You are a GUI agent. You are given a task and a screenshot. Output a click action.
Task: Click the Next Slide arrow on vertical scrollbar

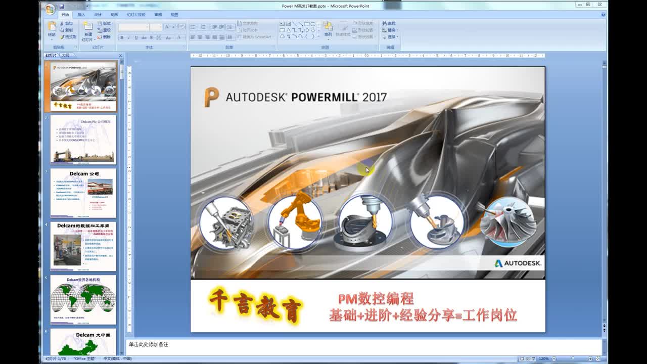(x=605, y=330)
